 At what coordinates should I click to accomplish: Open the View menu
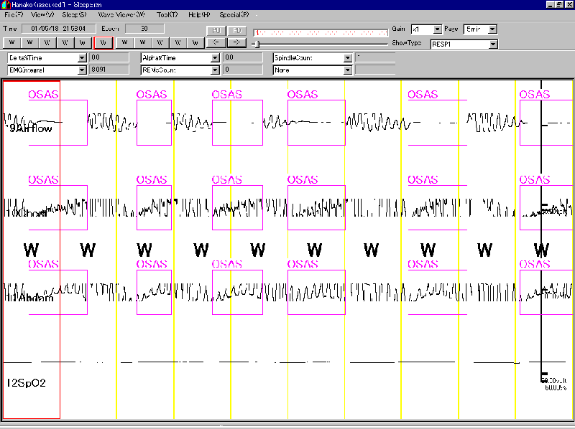click(x=42, y=14)
